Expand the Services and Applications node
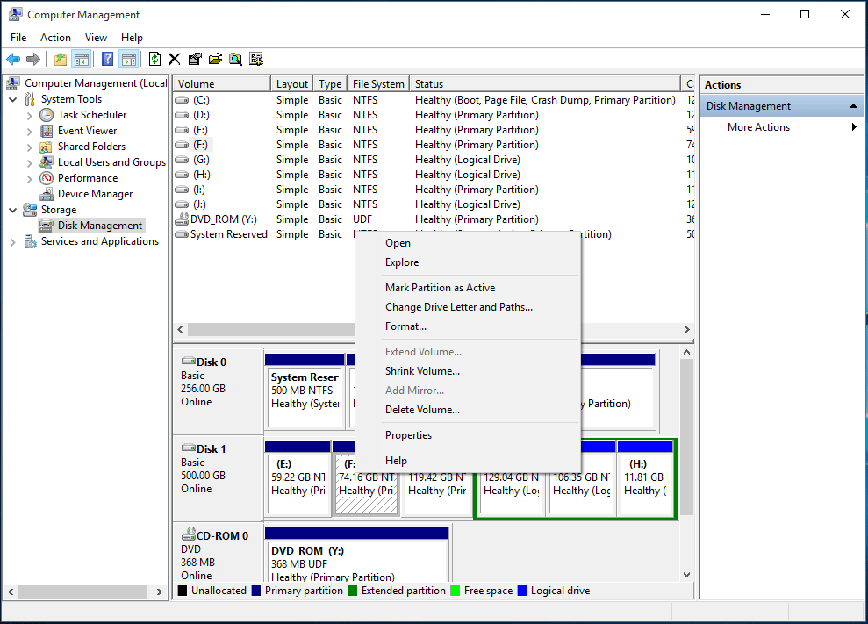Image resolution: width=868 pixels, height=624 pixels. (12, 240)
